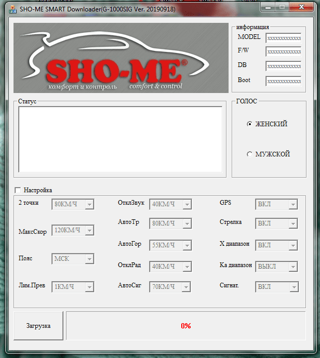Click the 0% download progress bar

[x=186, y=326]
